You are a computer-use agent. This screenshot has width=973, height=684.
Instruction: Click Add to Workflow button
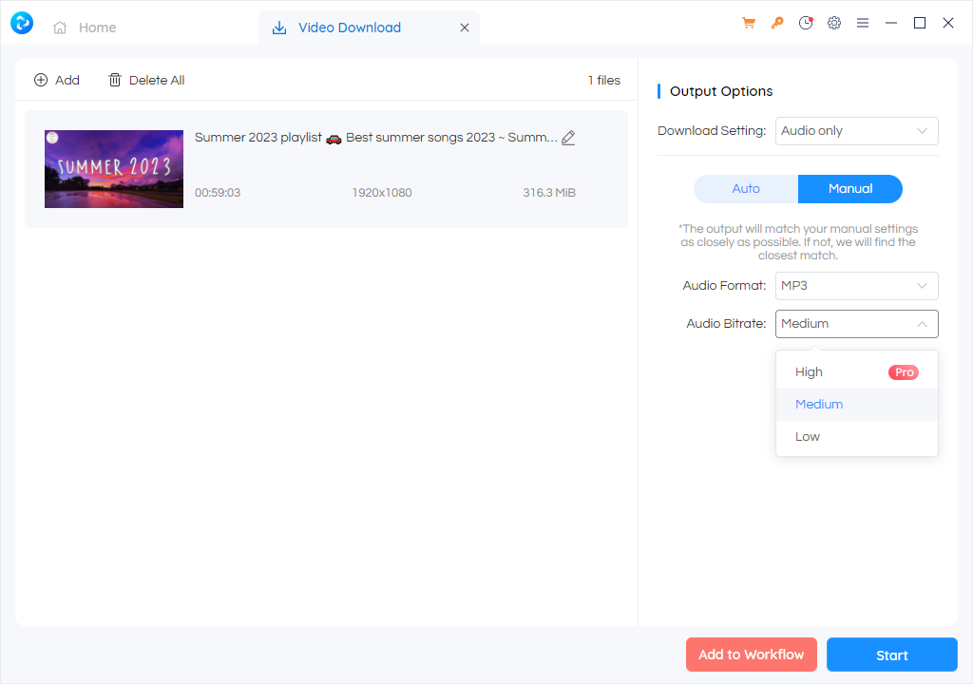click(751, 655)
